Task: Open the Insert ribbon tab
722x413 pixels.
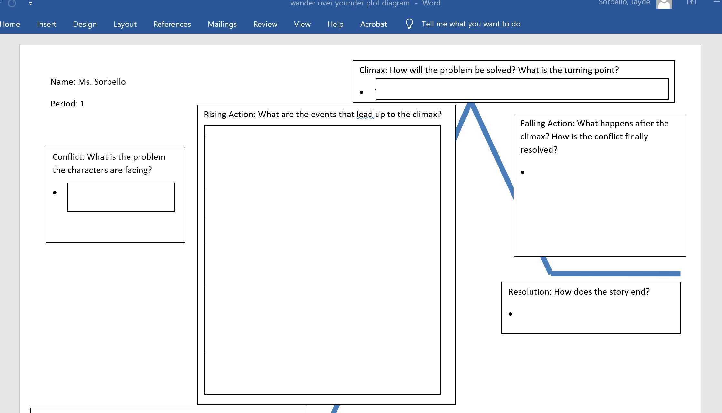Action: pyautogui.click(x=46, y=24)
